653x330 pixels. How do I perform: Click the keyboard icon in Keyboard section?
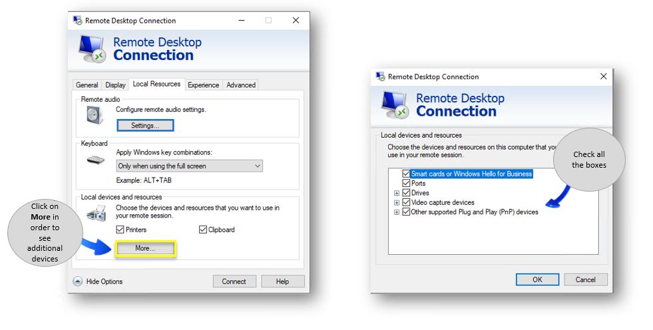coord(95,160)
